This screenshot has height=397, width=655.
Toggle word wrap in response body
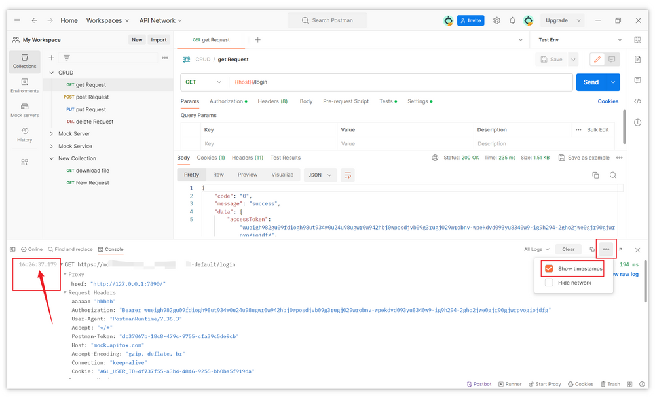tap(348, 175)
